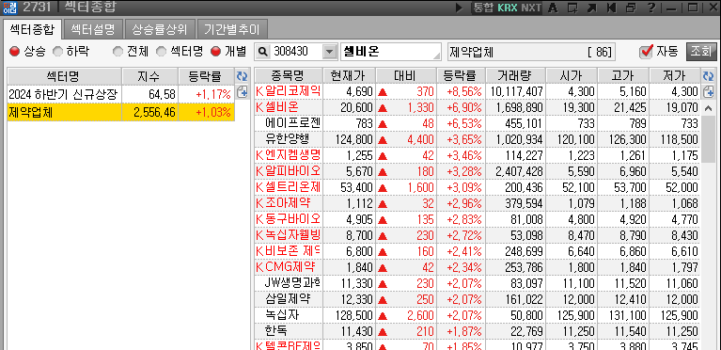Select the 2024 하반기 신규상장 sector row
721x350 pixels.
point(121,94)
